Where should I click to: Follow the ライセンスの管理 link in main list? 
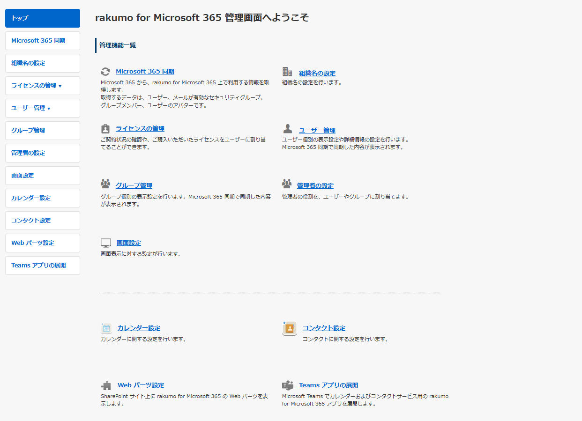(140, 128)
